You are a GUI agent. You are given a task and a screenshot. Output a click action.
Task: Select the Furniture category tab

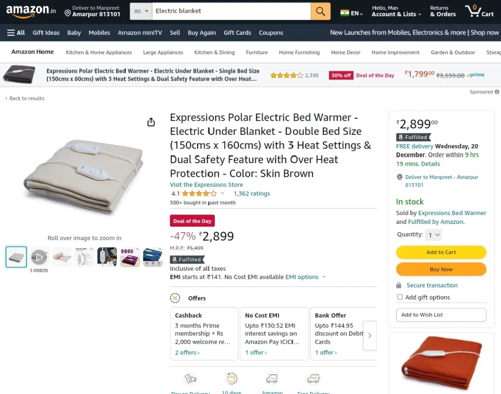point(257,52)
